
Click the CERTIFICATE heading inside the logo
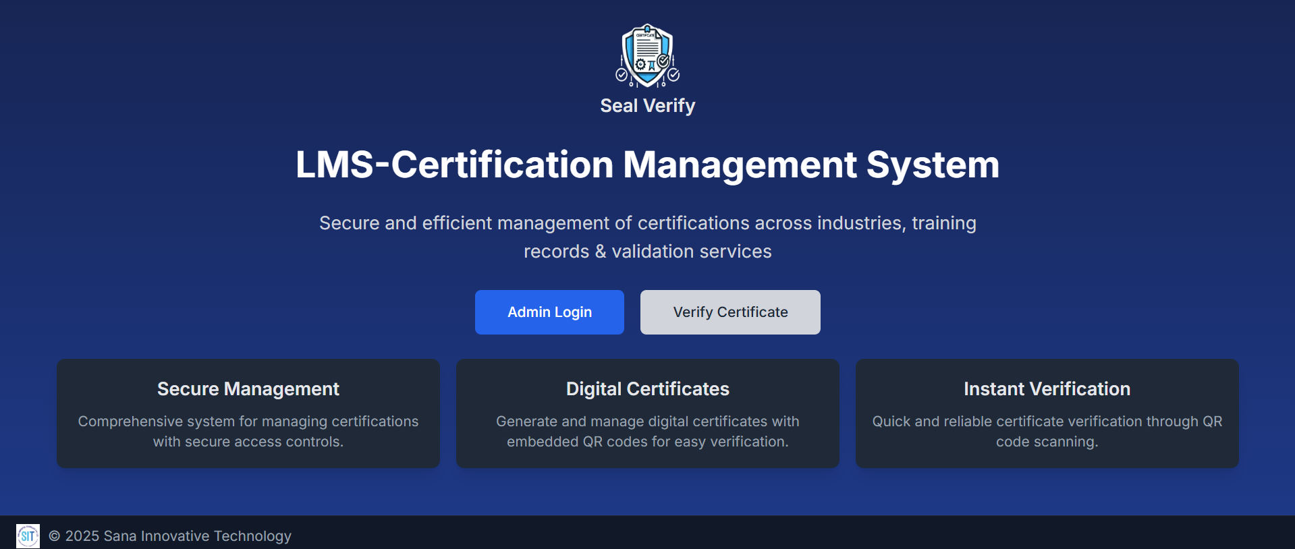[x=645, y=35]
